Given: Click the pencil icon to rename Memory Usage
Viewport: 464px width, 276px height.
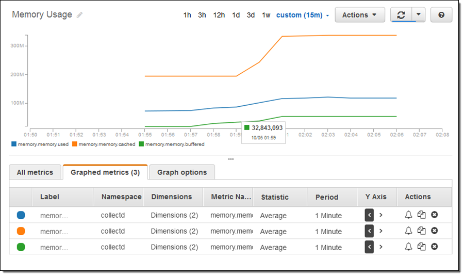Looking at the screenshot, I should (x=79, y=15).
